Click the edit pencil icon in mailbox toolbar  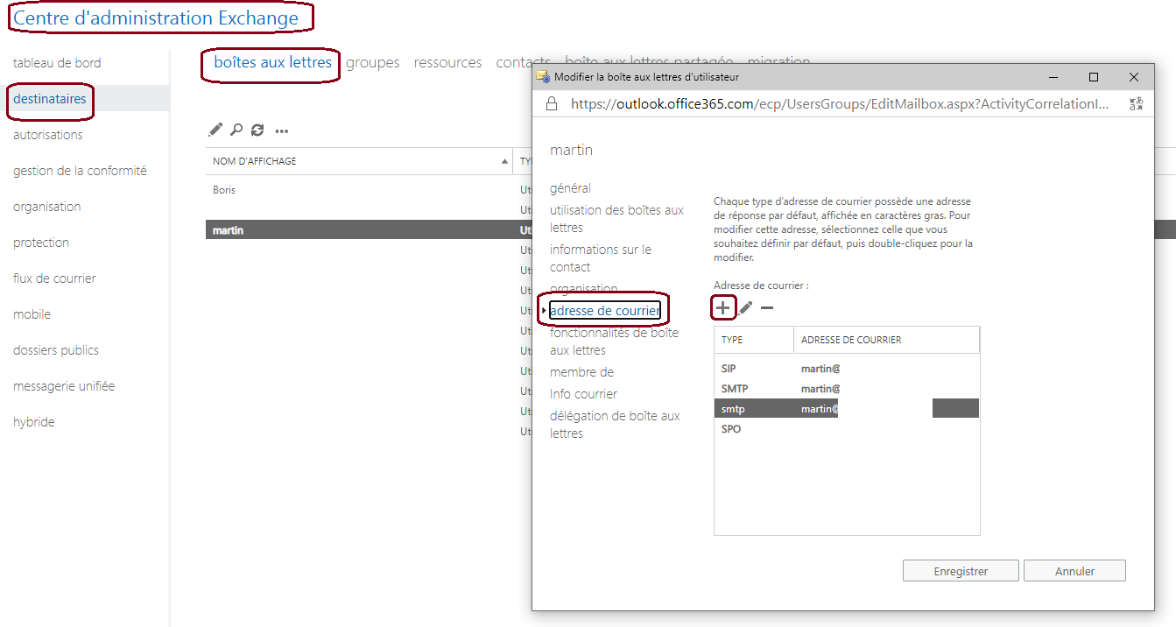(x=215, y=130)
